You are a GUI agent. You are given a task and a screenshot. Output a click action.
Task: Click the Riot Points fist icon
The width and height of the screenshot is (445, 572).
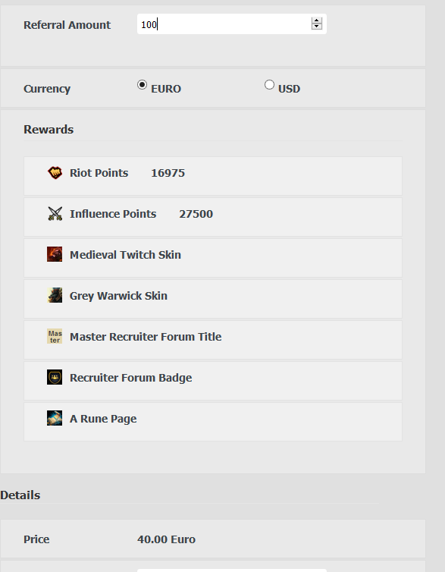coord(55,172)
